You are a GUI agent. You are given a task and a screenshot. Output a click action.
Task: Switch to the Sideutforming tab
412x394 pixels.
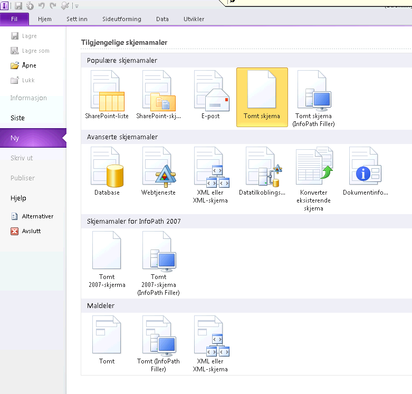click(x=122, y=19)
